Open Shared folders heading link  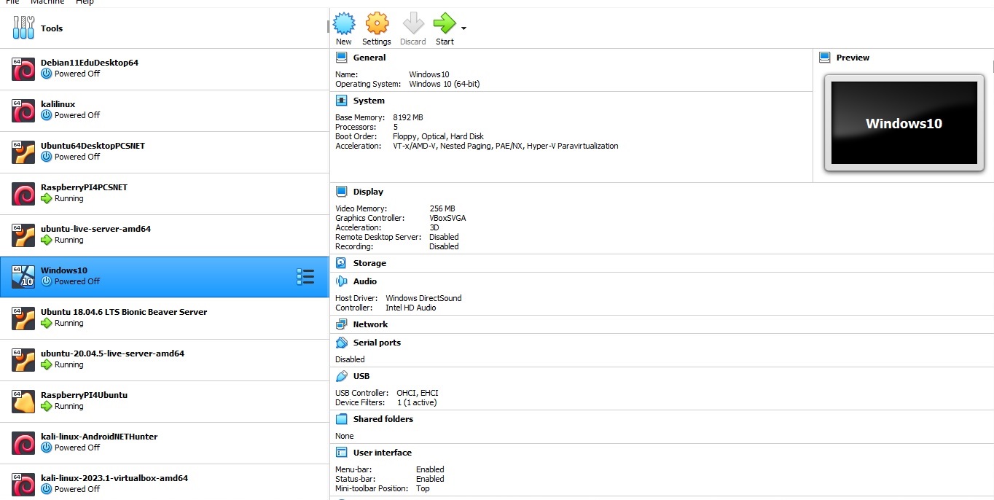(383, 419)
